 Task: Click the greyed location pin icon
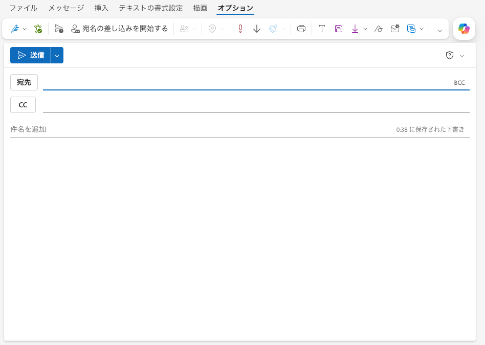point(212,29)
